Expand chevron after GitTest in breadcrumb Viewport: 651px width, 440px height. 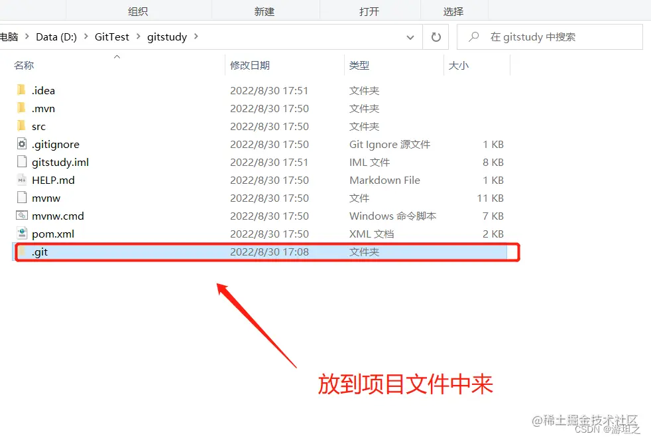click(x=139, y=37)
